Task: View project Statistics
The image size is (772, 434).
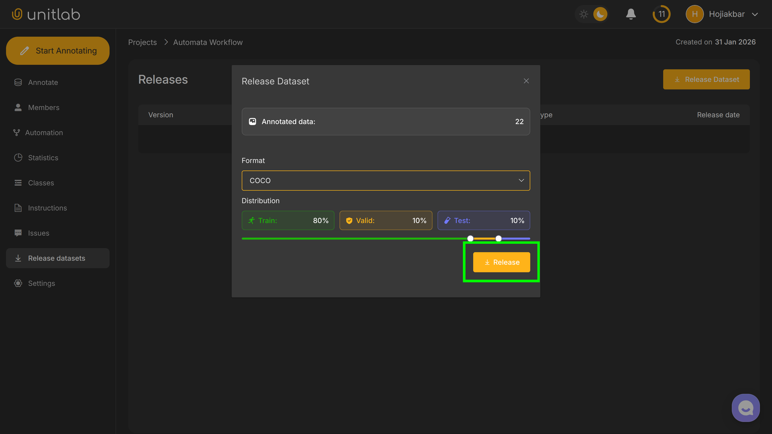Action: tap(43, 157)
